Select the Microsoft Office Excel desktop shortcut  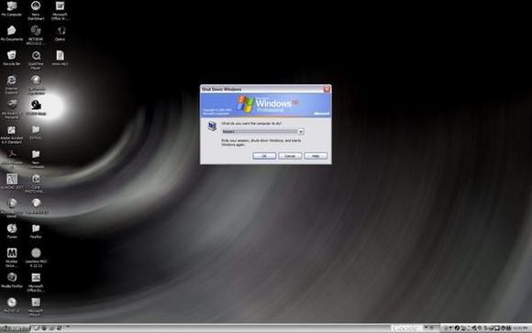(36, 282)
